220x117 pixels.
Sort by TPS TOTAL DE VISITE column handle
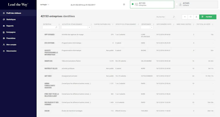pos(213,24)
